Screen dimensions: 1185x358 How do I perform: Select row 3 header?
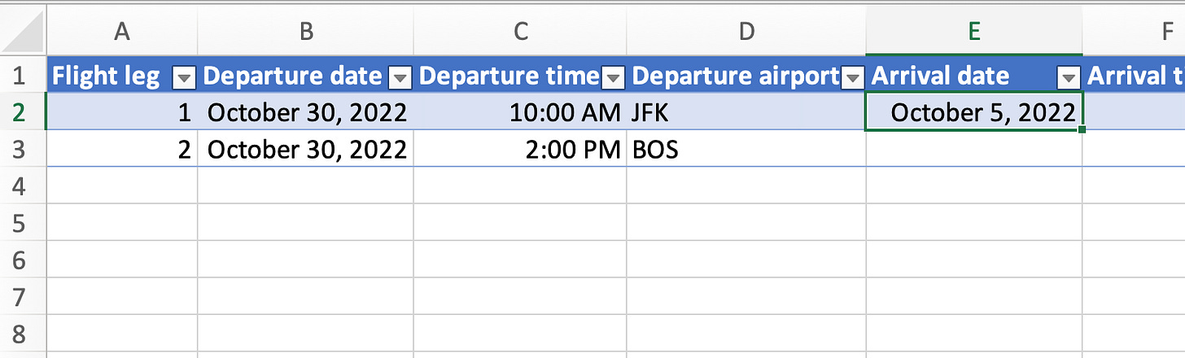[x=23, y=150]
